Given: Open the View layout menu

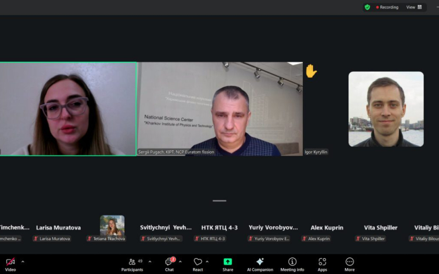Looking at the screenshot, I should coord(414,7).
